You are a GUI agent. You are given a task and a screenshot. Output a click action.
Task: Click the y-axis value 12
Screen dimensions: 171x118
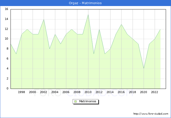[6, 29]
